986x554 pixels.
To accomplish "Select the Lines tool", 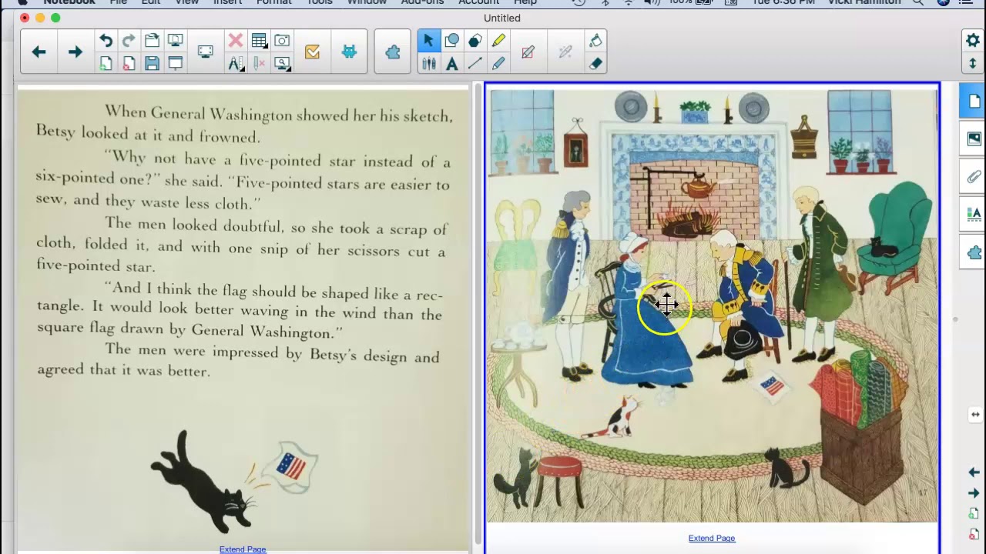I will (475, 63).
